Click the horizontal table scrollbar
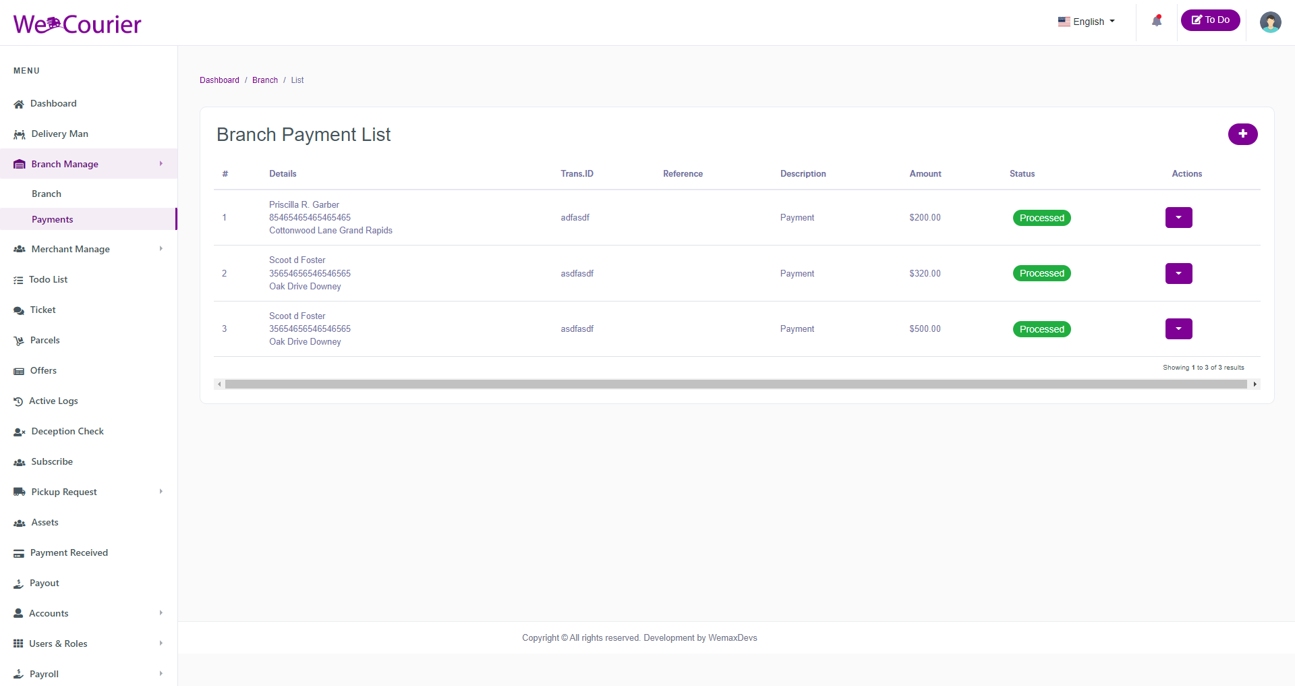 point(736,384)
